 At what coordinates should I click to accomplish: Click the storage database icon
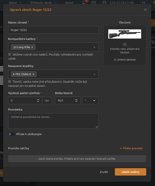(x=104, y=3)
